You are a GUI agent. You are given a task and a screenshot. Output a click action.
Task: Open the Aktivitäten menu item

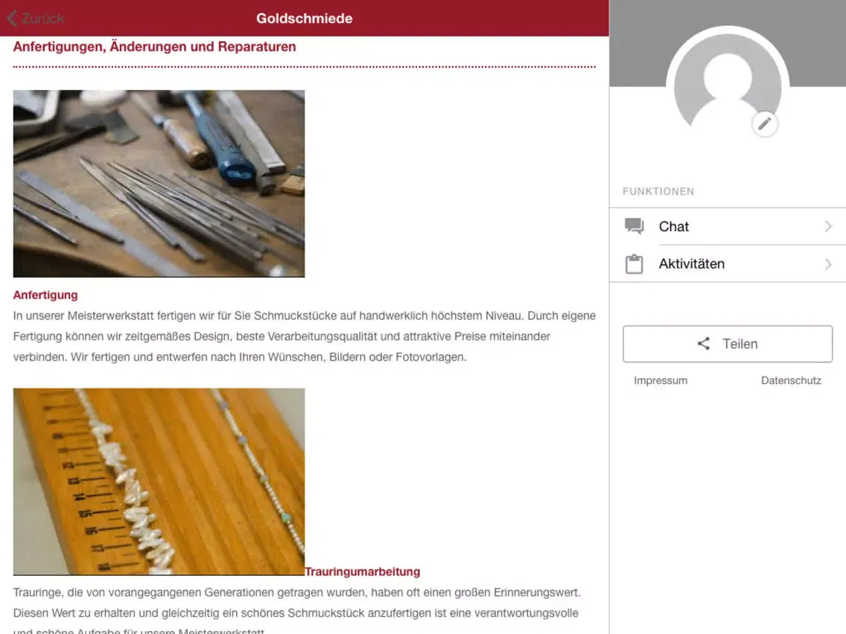728,263
